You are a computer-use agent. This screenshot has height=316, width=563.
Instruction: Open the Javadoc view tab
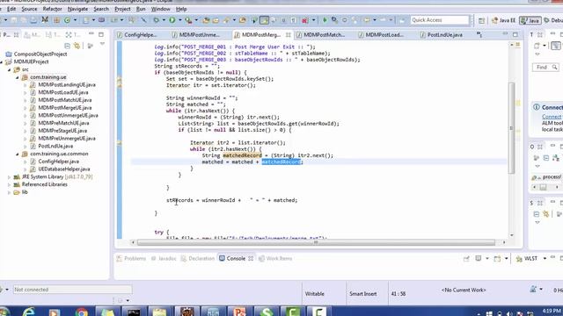[x=164, y=259]
